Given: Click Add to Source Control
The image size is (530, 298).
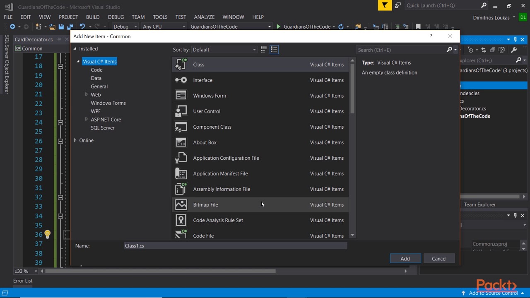Looking at the screenshot, I should point(493,293).
